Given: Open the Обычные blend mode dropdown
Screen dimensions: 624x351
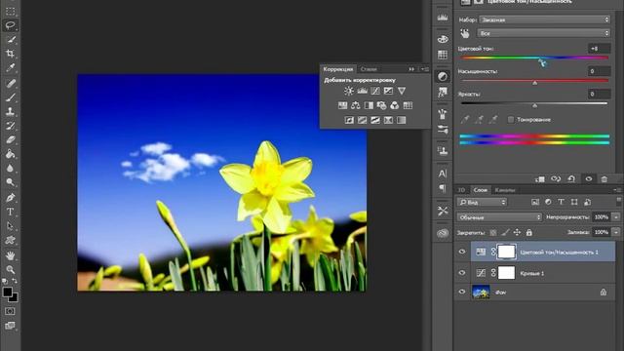Looking at the screenshot, I should (499, 217).
